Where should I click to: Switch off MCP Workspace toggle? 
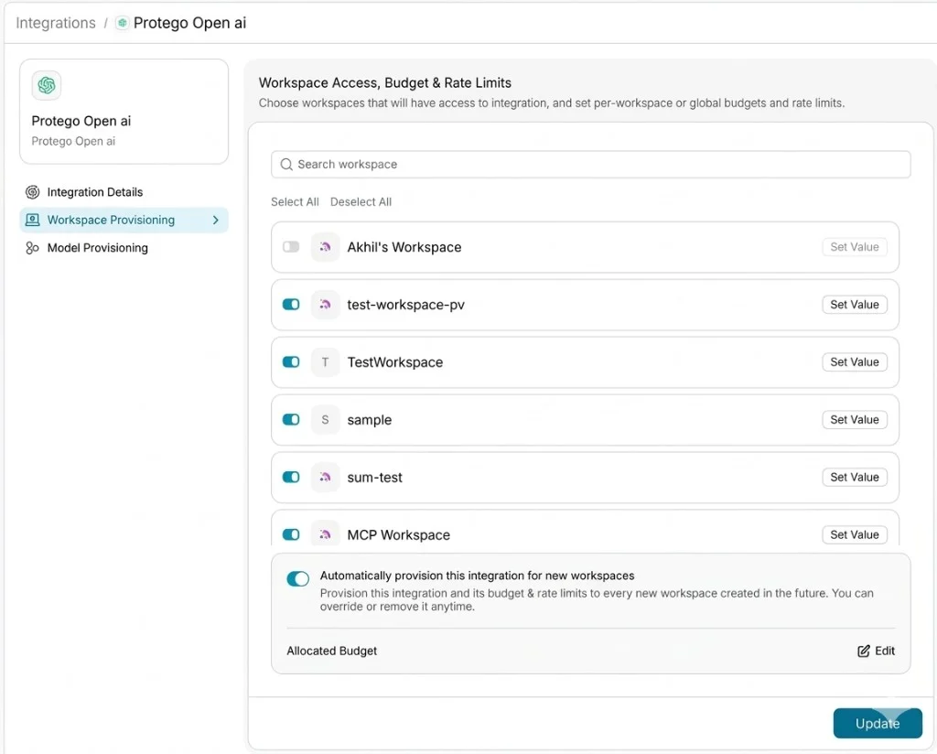[x=291, y=534]
